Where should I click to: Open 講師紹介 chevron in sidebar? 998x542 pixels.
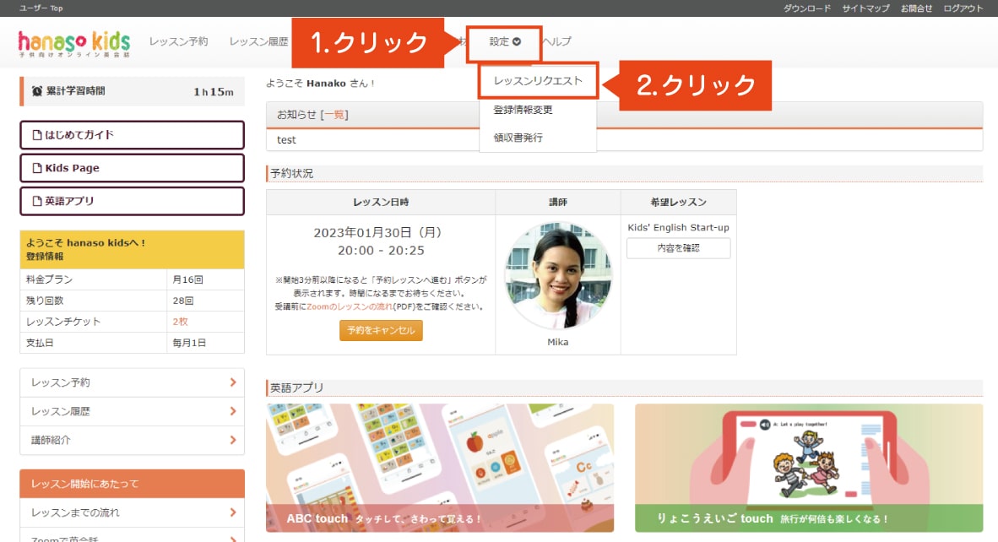pos(232,440)
